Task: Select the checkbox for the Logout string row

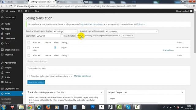Action: pos(28,48)
